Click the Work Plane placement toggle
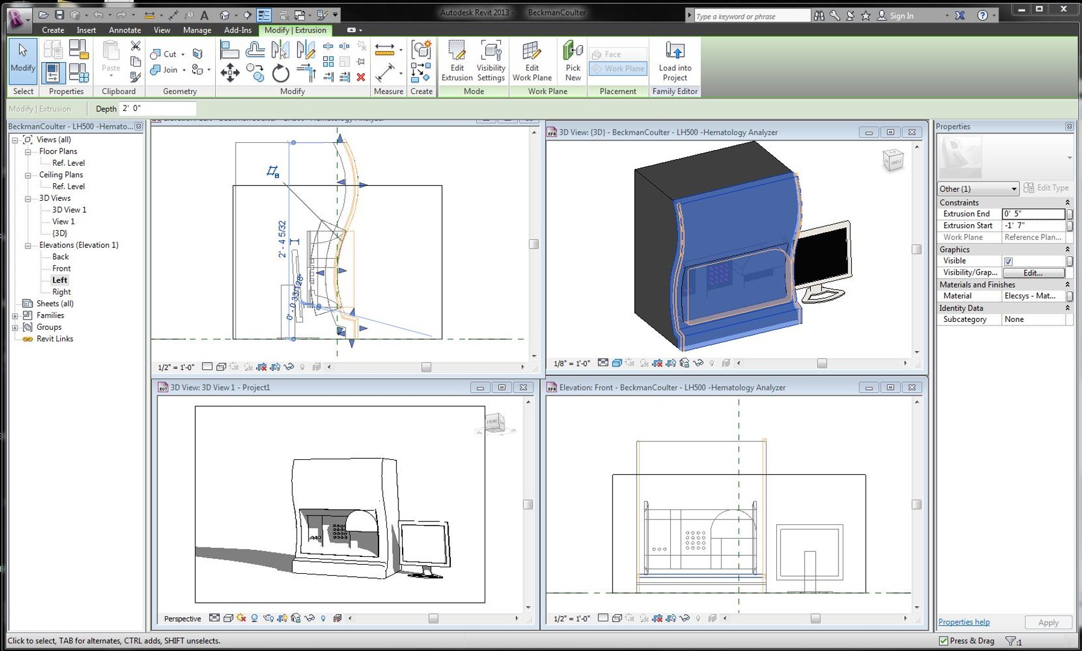Image resolution: width=1082 pixels, height=651 pixels. pyautogui.click(x=618, y=69)
